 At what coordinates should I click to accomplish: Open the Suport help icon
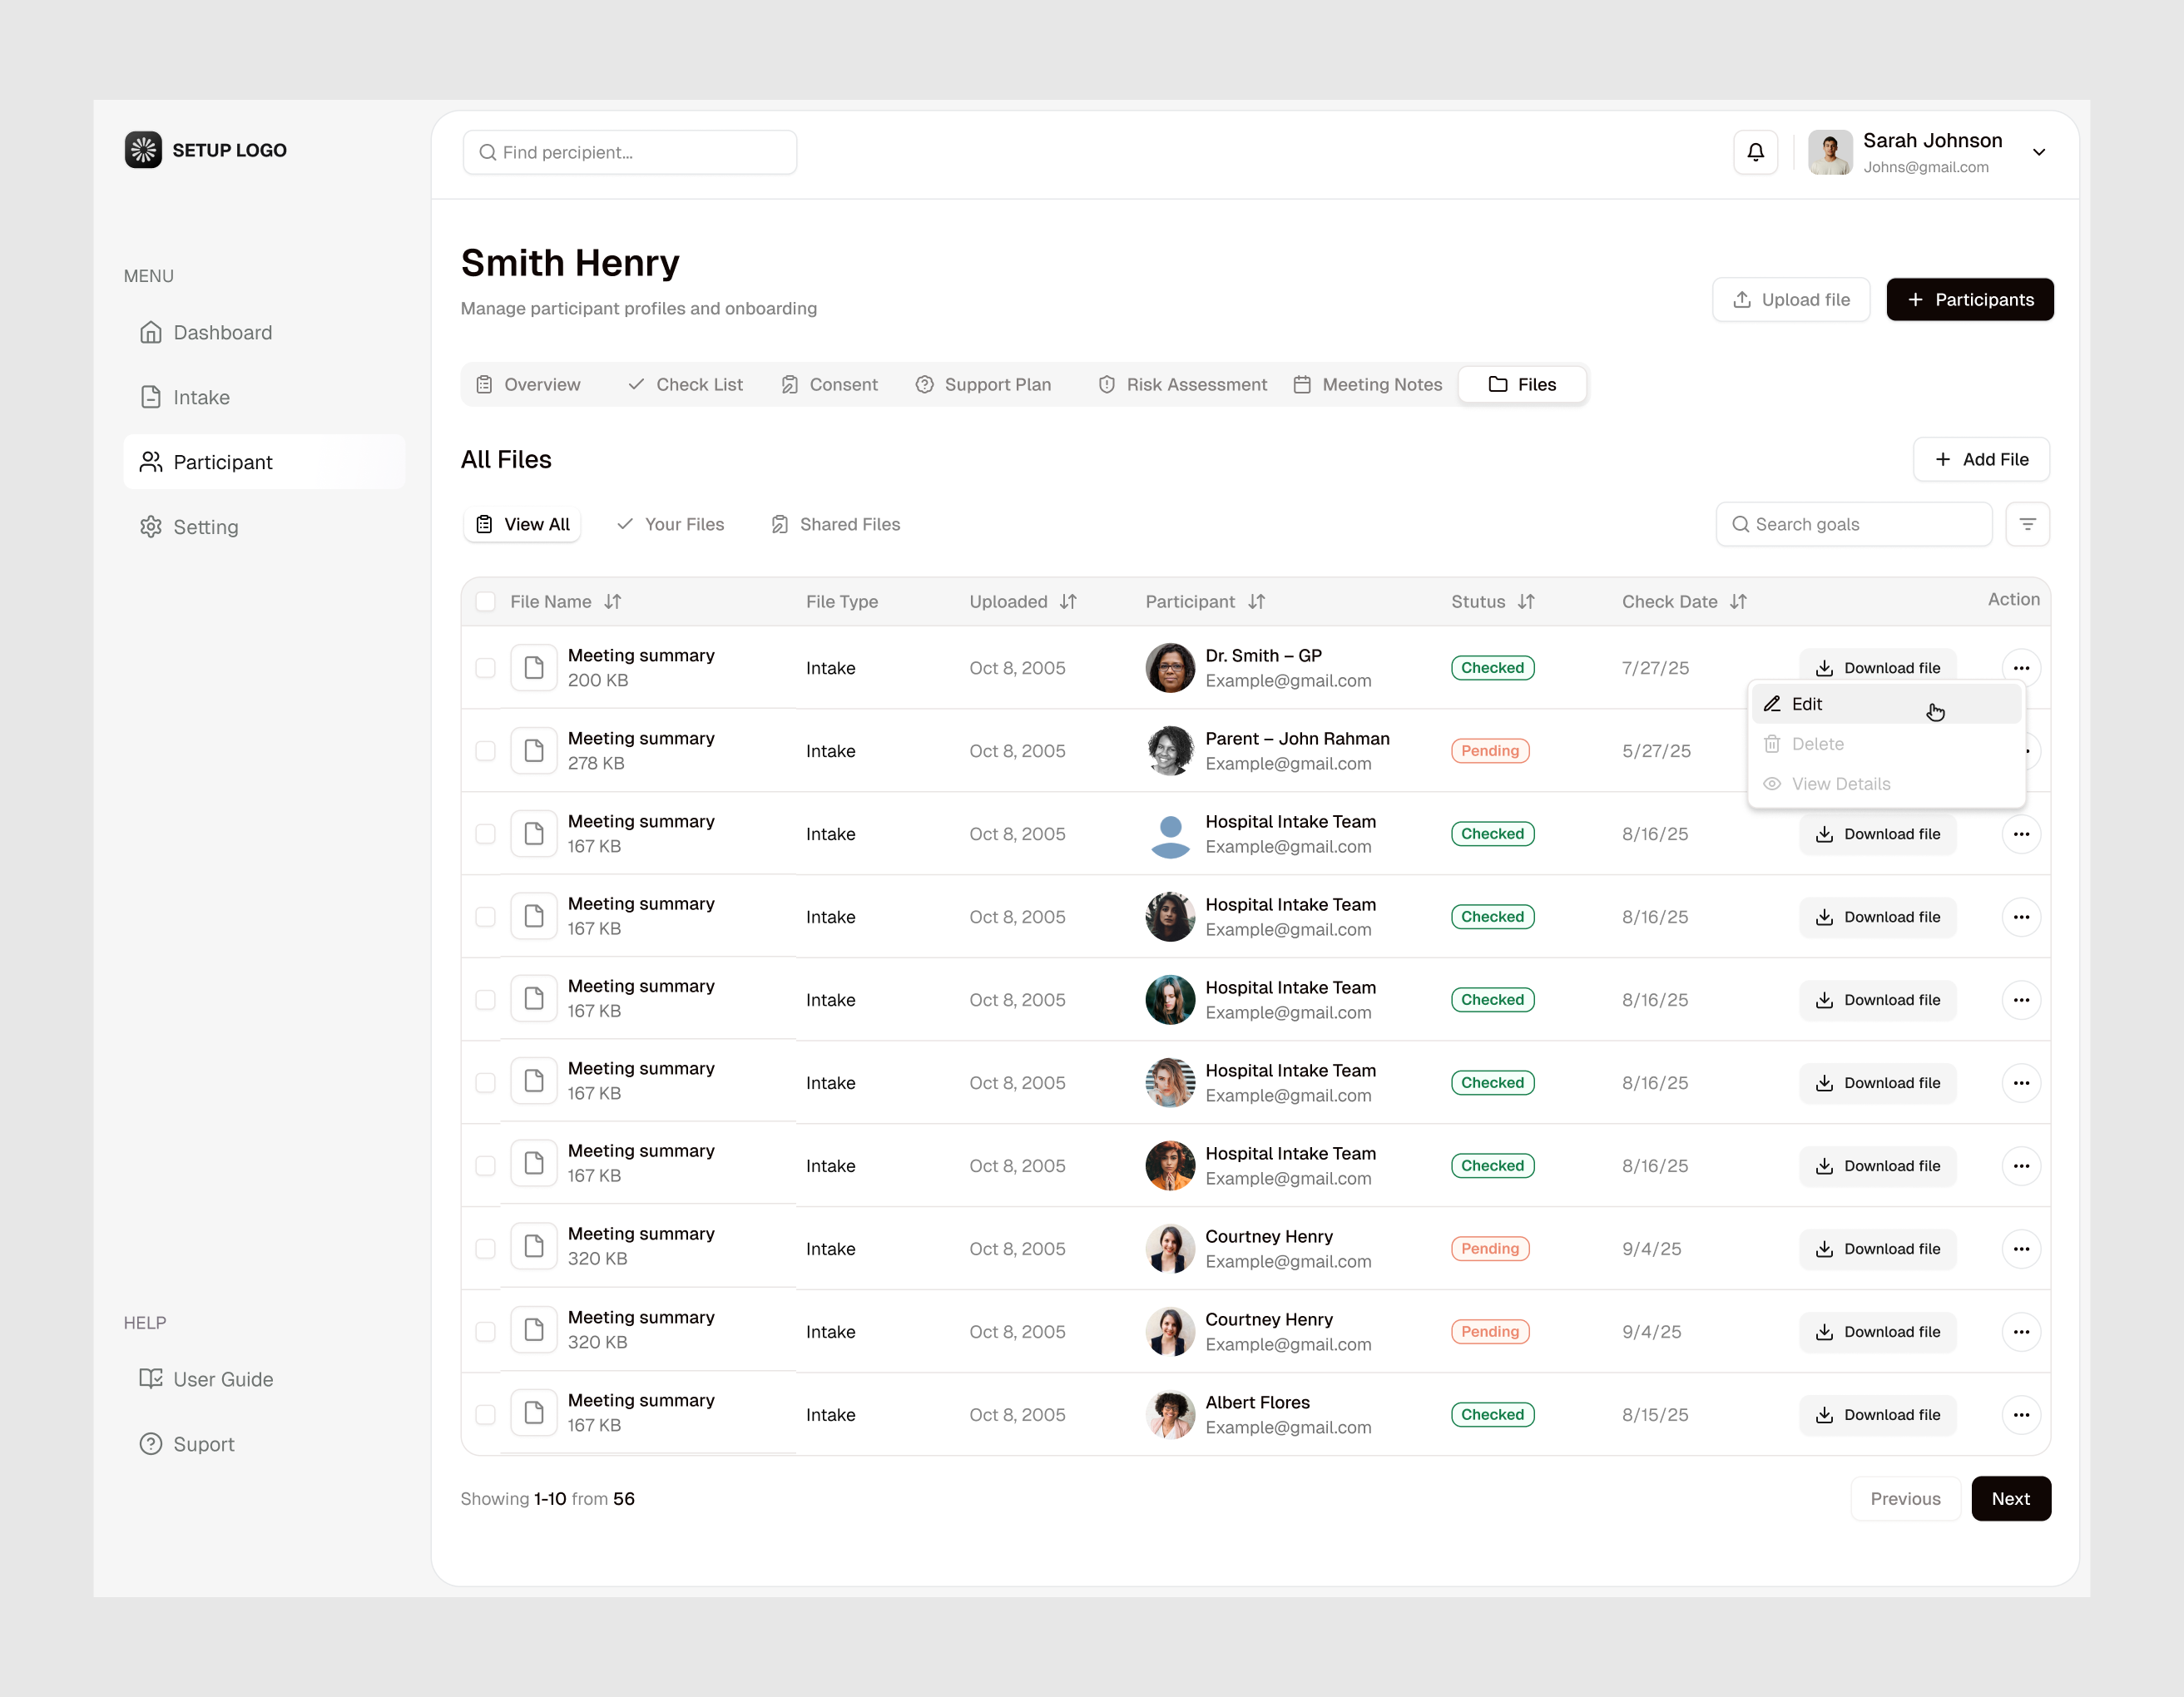[x=151, y=1444]
